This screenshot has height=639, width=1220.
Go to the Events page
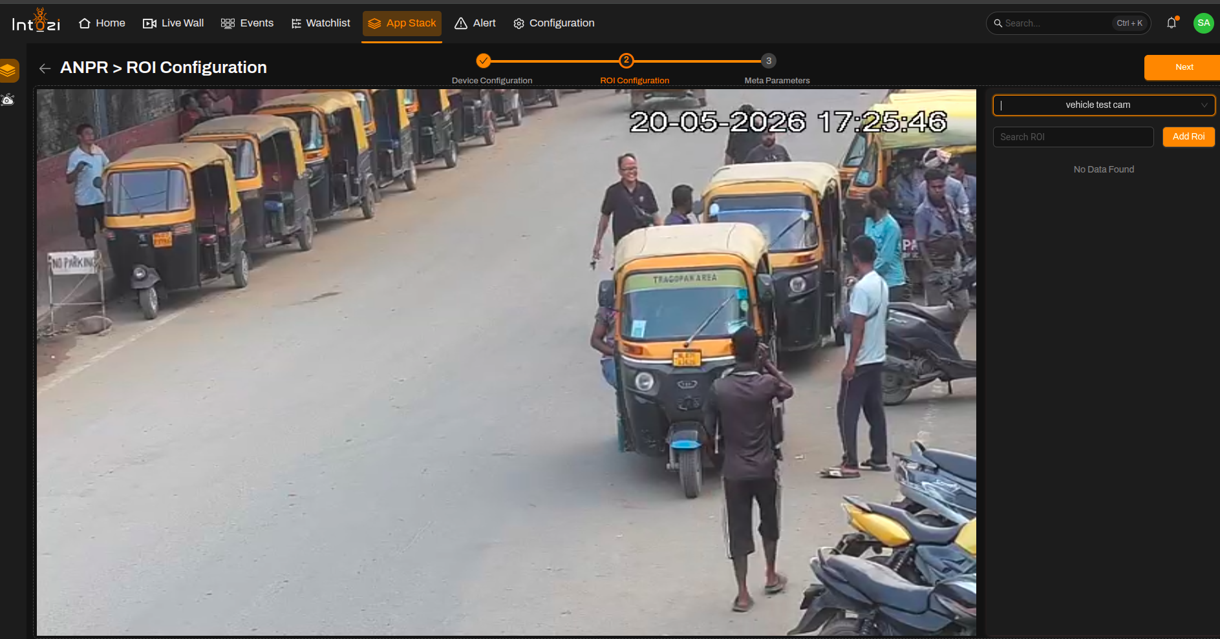click(247, 23)
